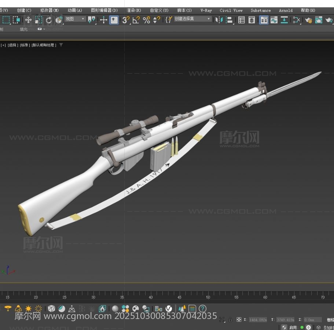Image resolution: width=334 pixels, height=330 pixels.
Task: Click the [默认明暗处理] viewport shading label
Action: pos(44,45)
